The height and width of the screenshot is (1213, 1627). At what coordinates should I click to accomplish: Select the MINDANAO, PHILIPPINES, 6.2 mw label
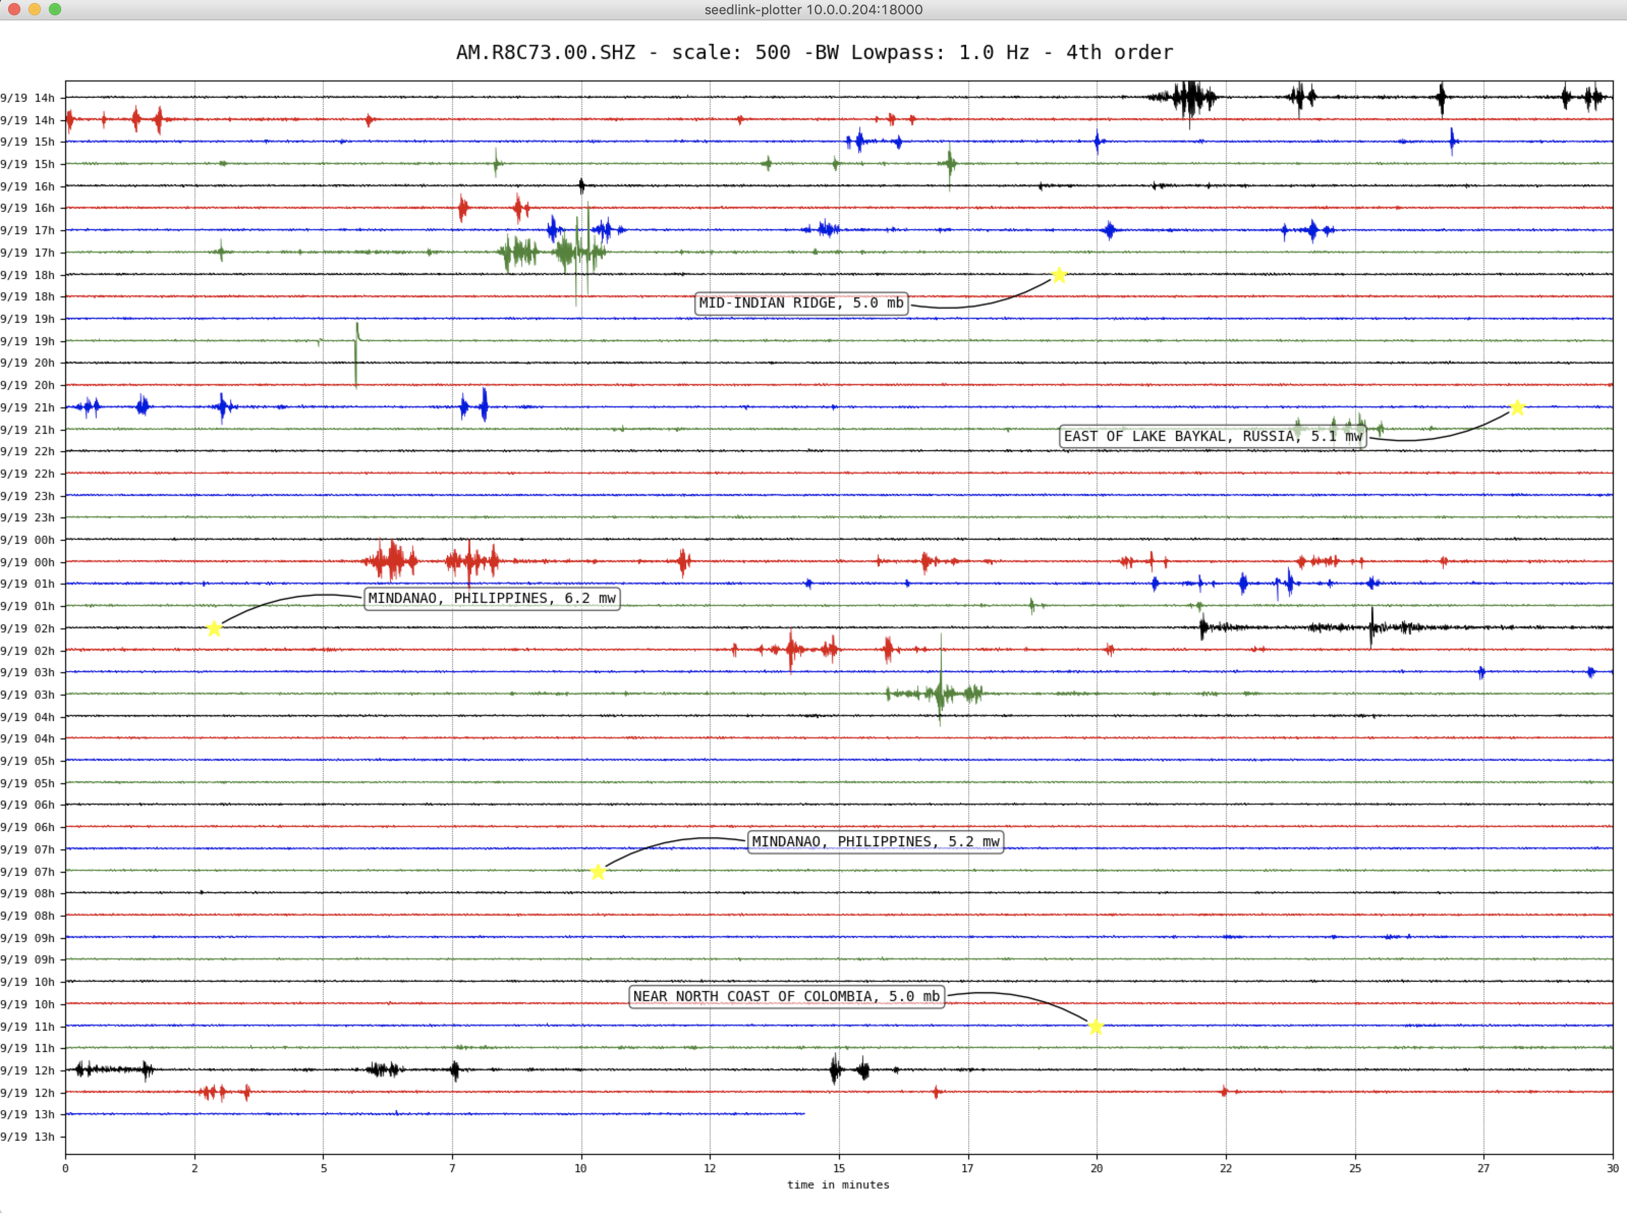click(x=492, y=598)
